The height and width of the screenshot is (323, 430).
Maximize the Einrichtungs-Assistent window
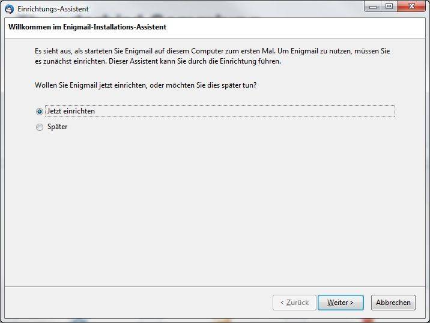pyautogui.click(x=389, y=7)
